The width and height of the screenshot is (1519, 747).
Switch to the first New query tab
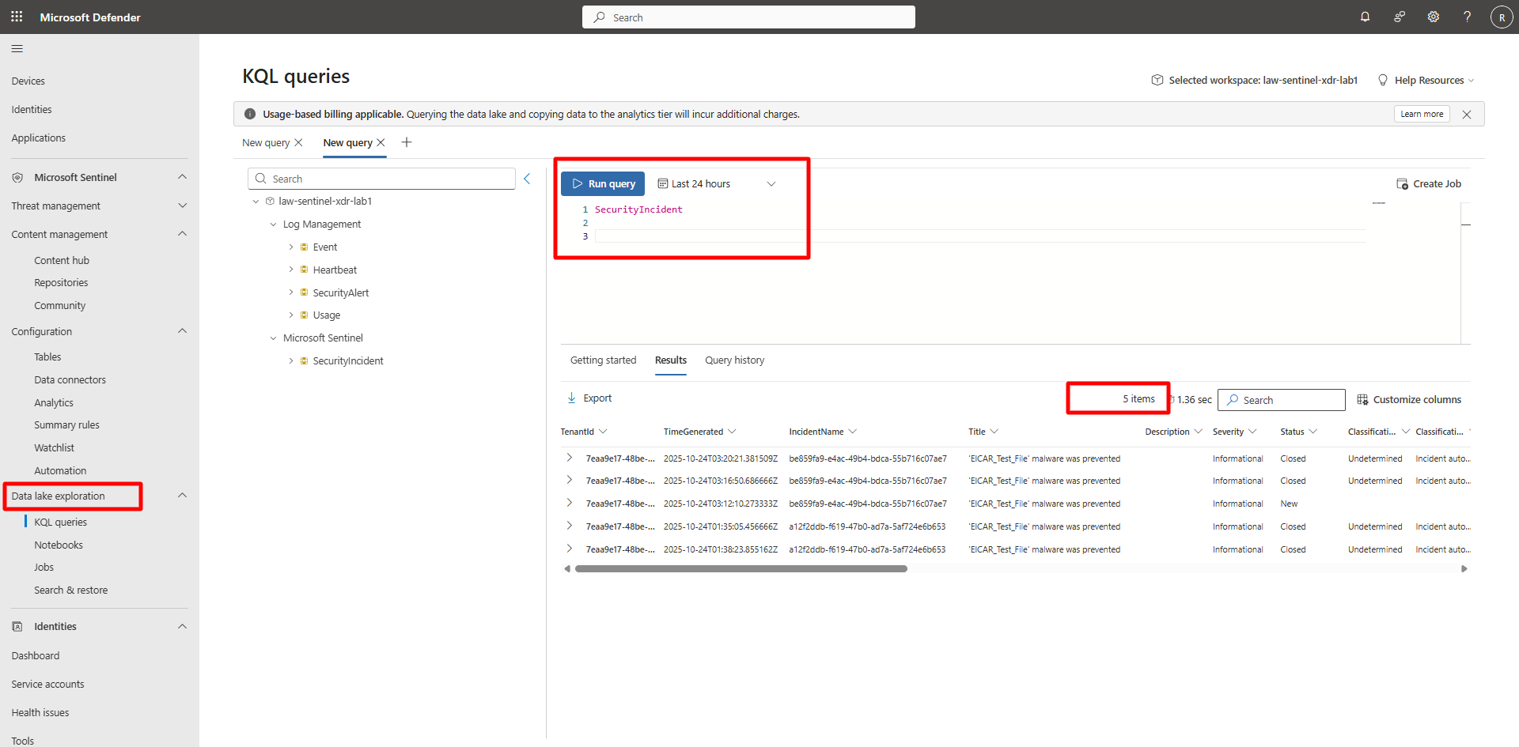pyautogui.click(x=266, y=142)
